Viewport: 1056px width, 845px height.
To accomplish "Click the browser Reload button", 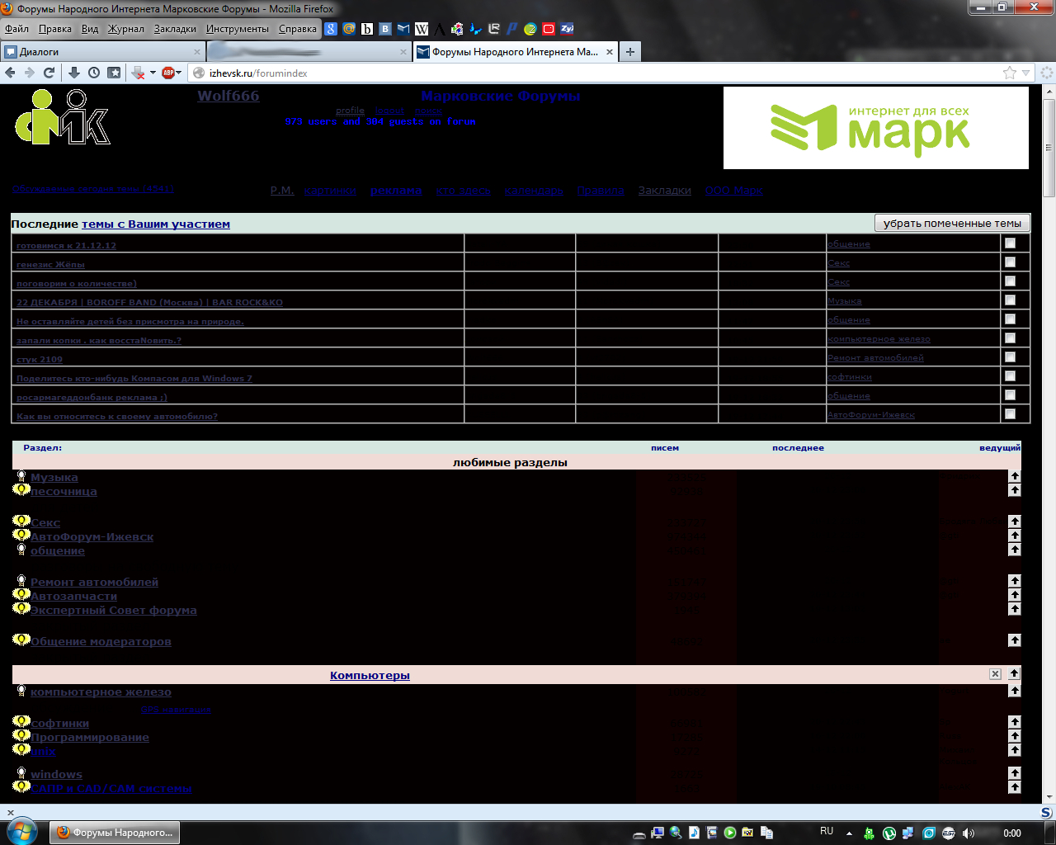I will pos(49,73).
